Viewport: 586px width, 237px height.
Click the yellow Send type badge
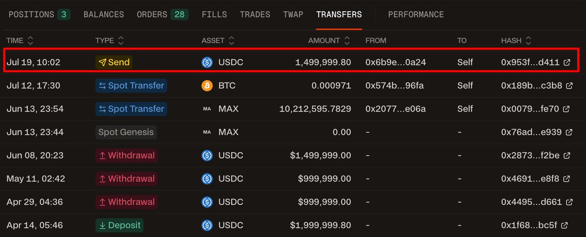(x=114, y=62)
